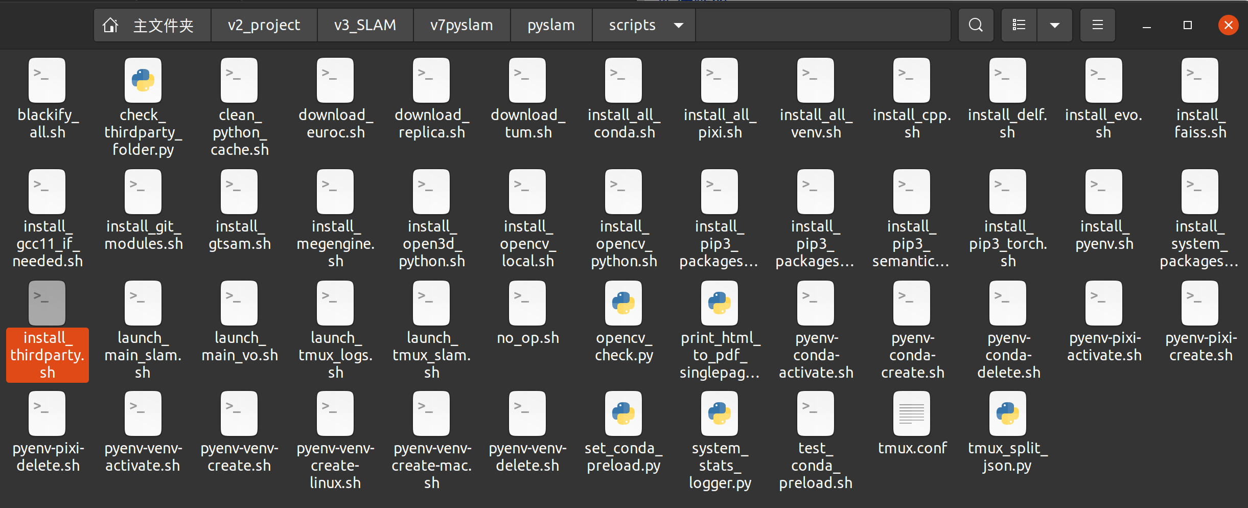1248x508 pixels.
Task: Click the install_all_conda.sh file name
Action: (x=624, y=124)
